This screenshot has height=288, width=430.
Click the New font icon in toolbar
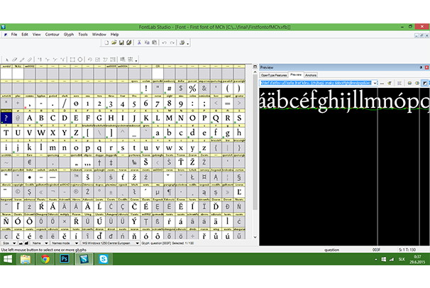tap(106, 43)
